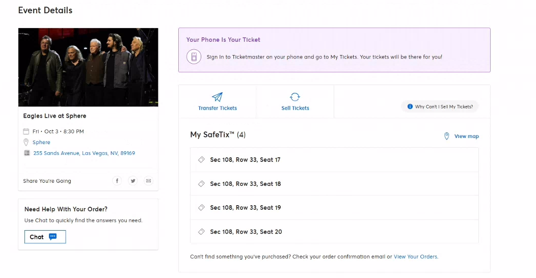Open the 255 Sands Avenue address link
The width and height of the screenshot is (536, 278).
pyautogui.click(x=84, y=153)
